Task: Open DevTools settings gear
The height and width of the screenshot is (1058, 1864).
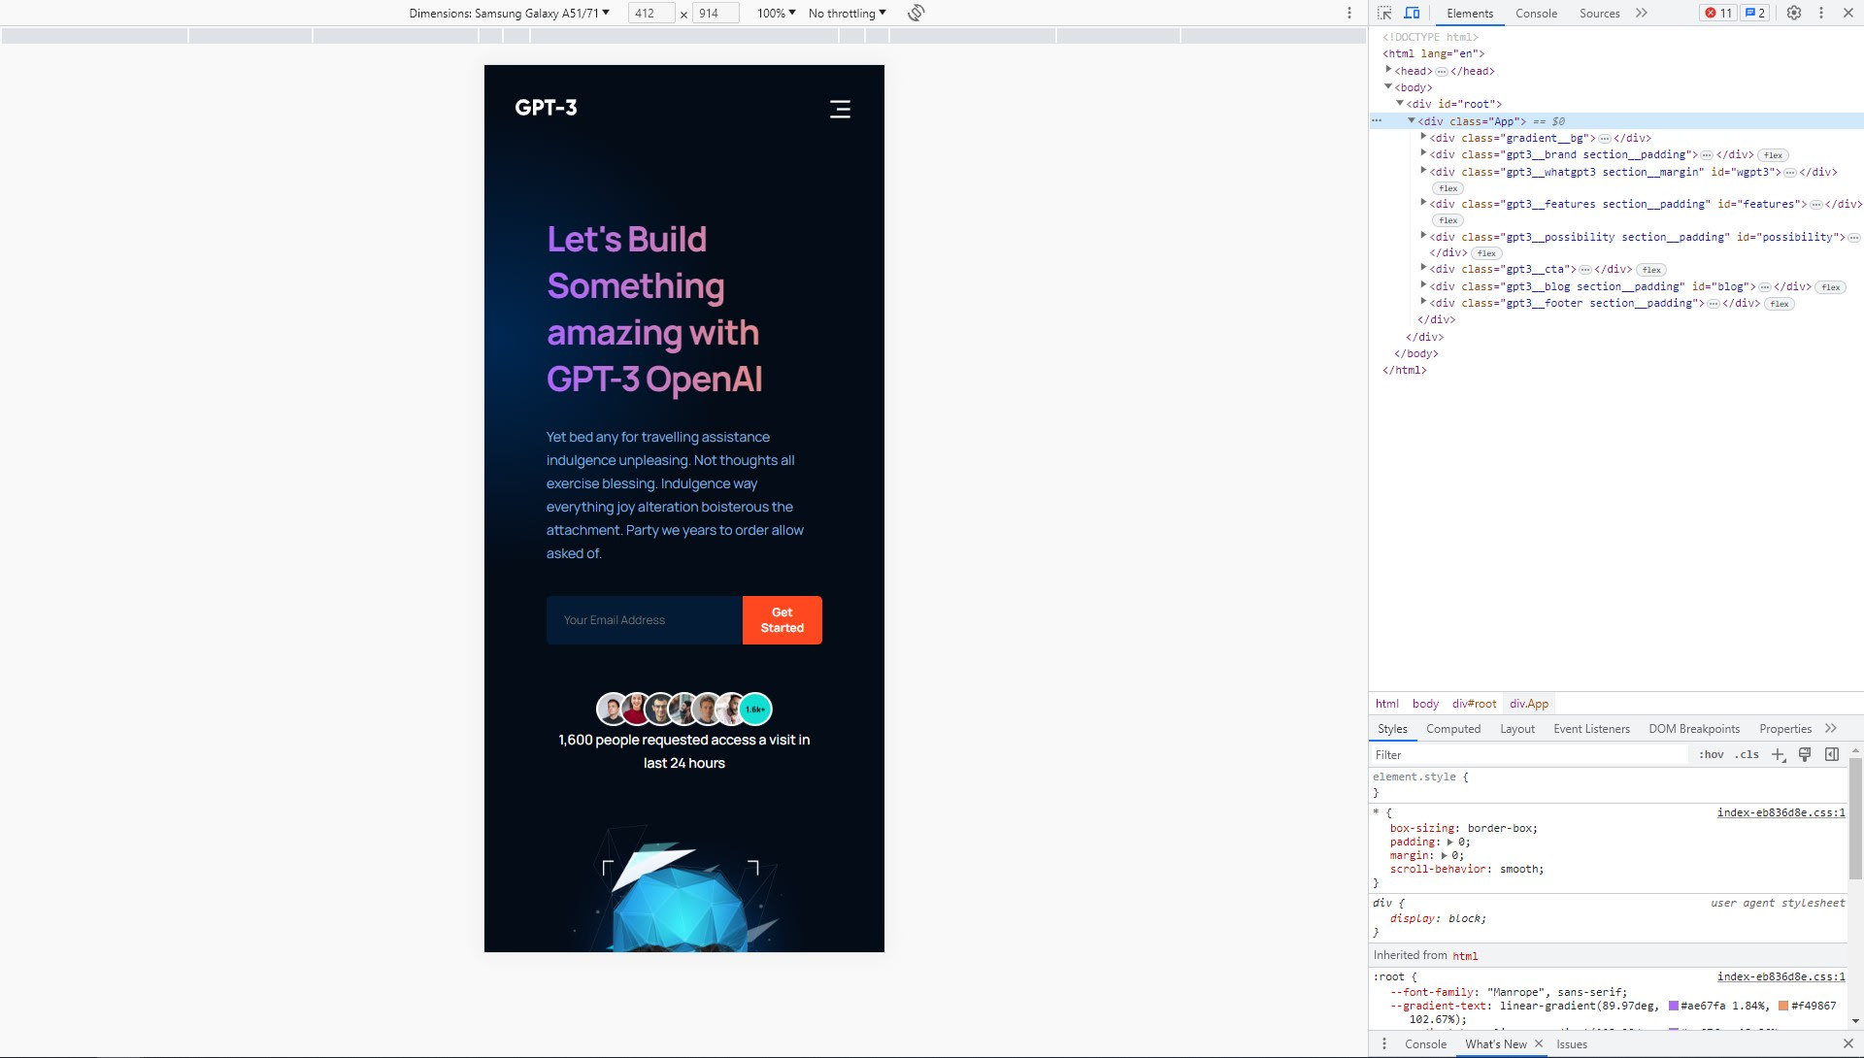Action: [1794, 13]
